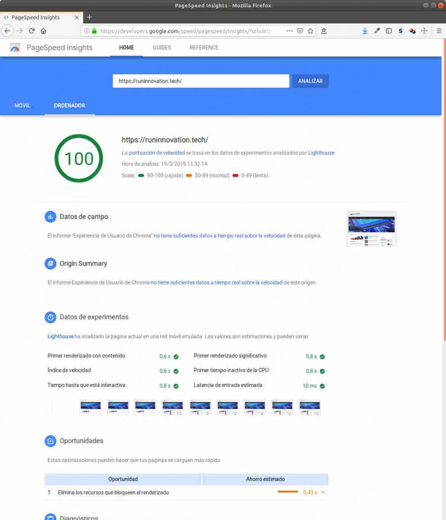The image size is (446, 520).
Task: Switch to the HOME navigation tab
Action: (126, 47)
